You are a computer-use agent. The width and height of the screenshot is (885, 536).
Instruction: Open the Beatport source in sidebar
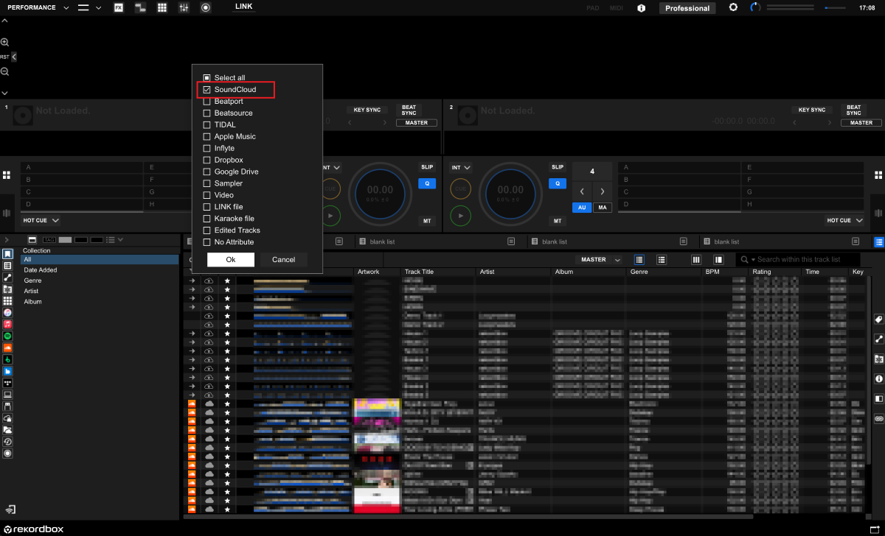click(x=7, y=359)
